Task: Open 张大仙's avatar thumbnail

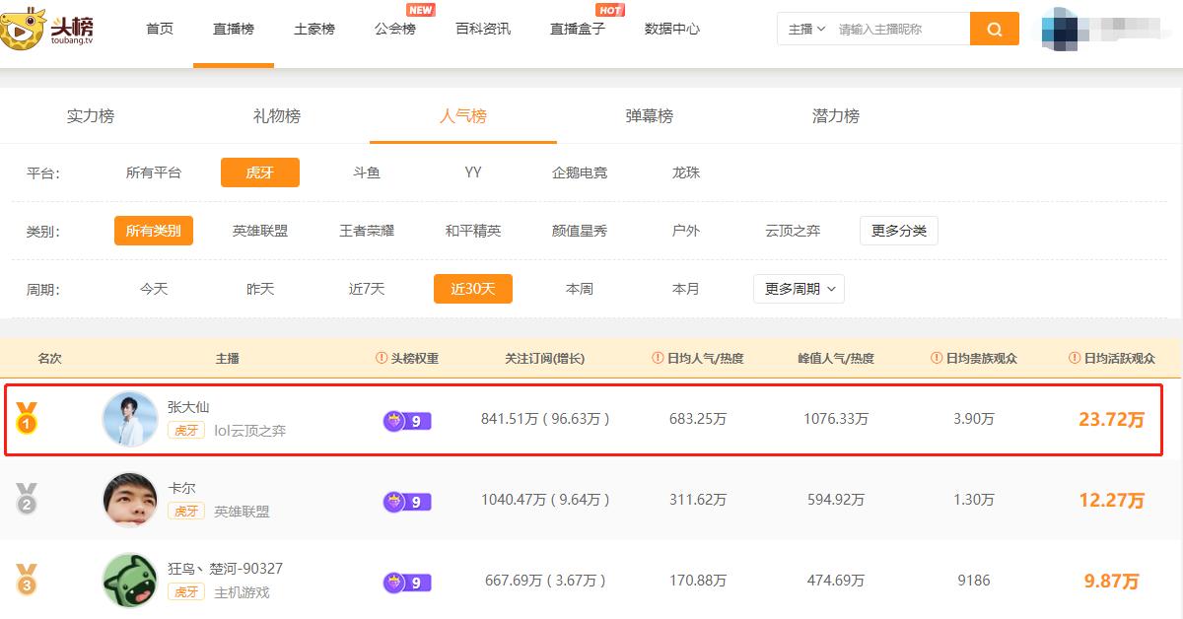Action: pos(130,419)
